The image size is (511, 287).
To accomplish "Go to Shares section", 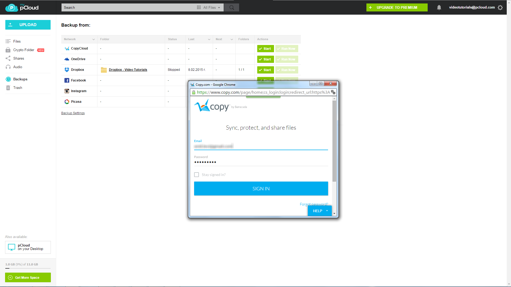I will coord(19,58).
